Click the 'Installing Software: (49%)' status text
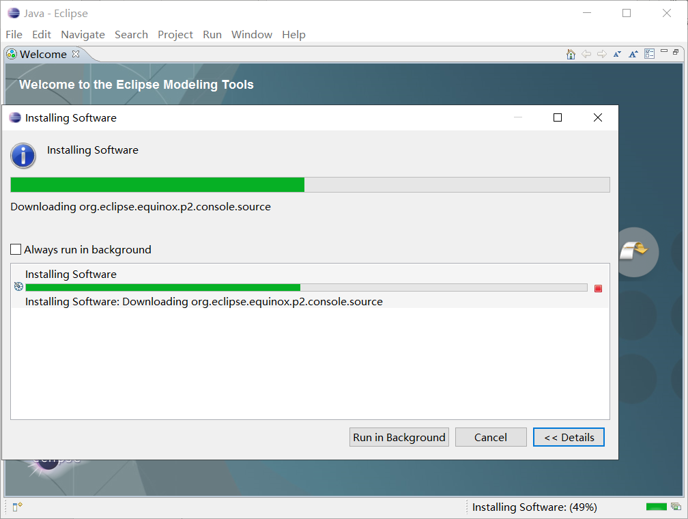This screenshot has height=519, width=688. [x=534, y=507]
